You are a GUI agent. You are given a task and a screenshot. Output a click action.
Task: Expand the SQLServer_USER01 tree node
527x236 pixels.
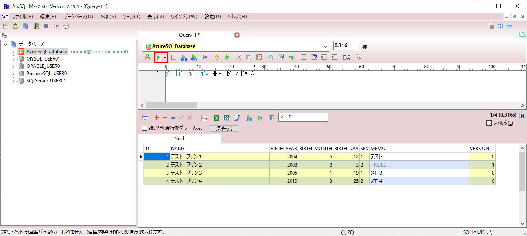pyautogui.click(x=13, y=81)
